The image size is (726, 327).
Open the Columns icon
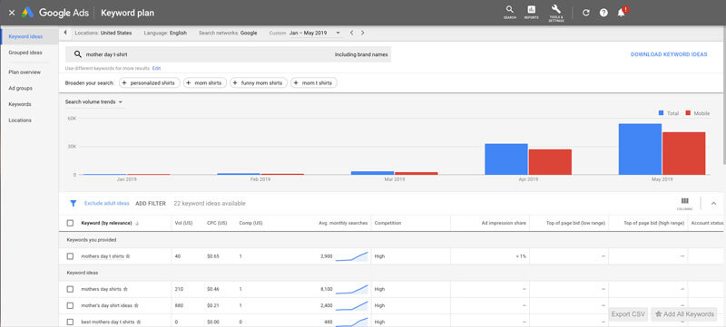pos(685,204)
